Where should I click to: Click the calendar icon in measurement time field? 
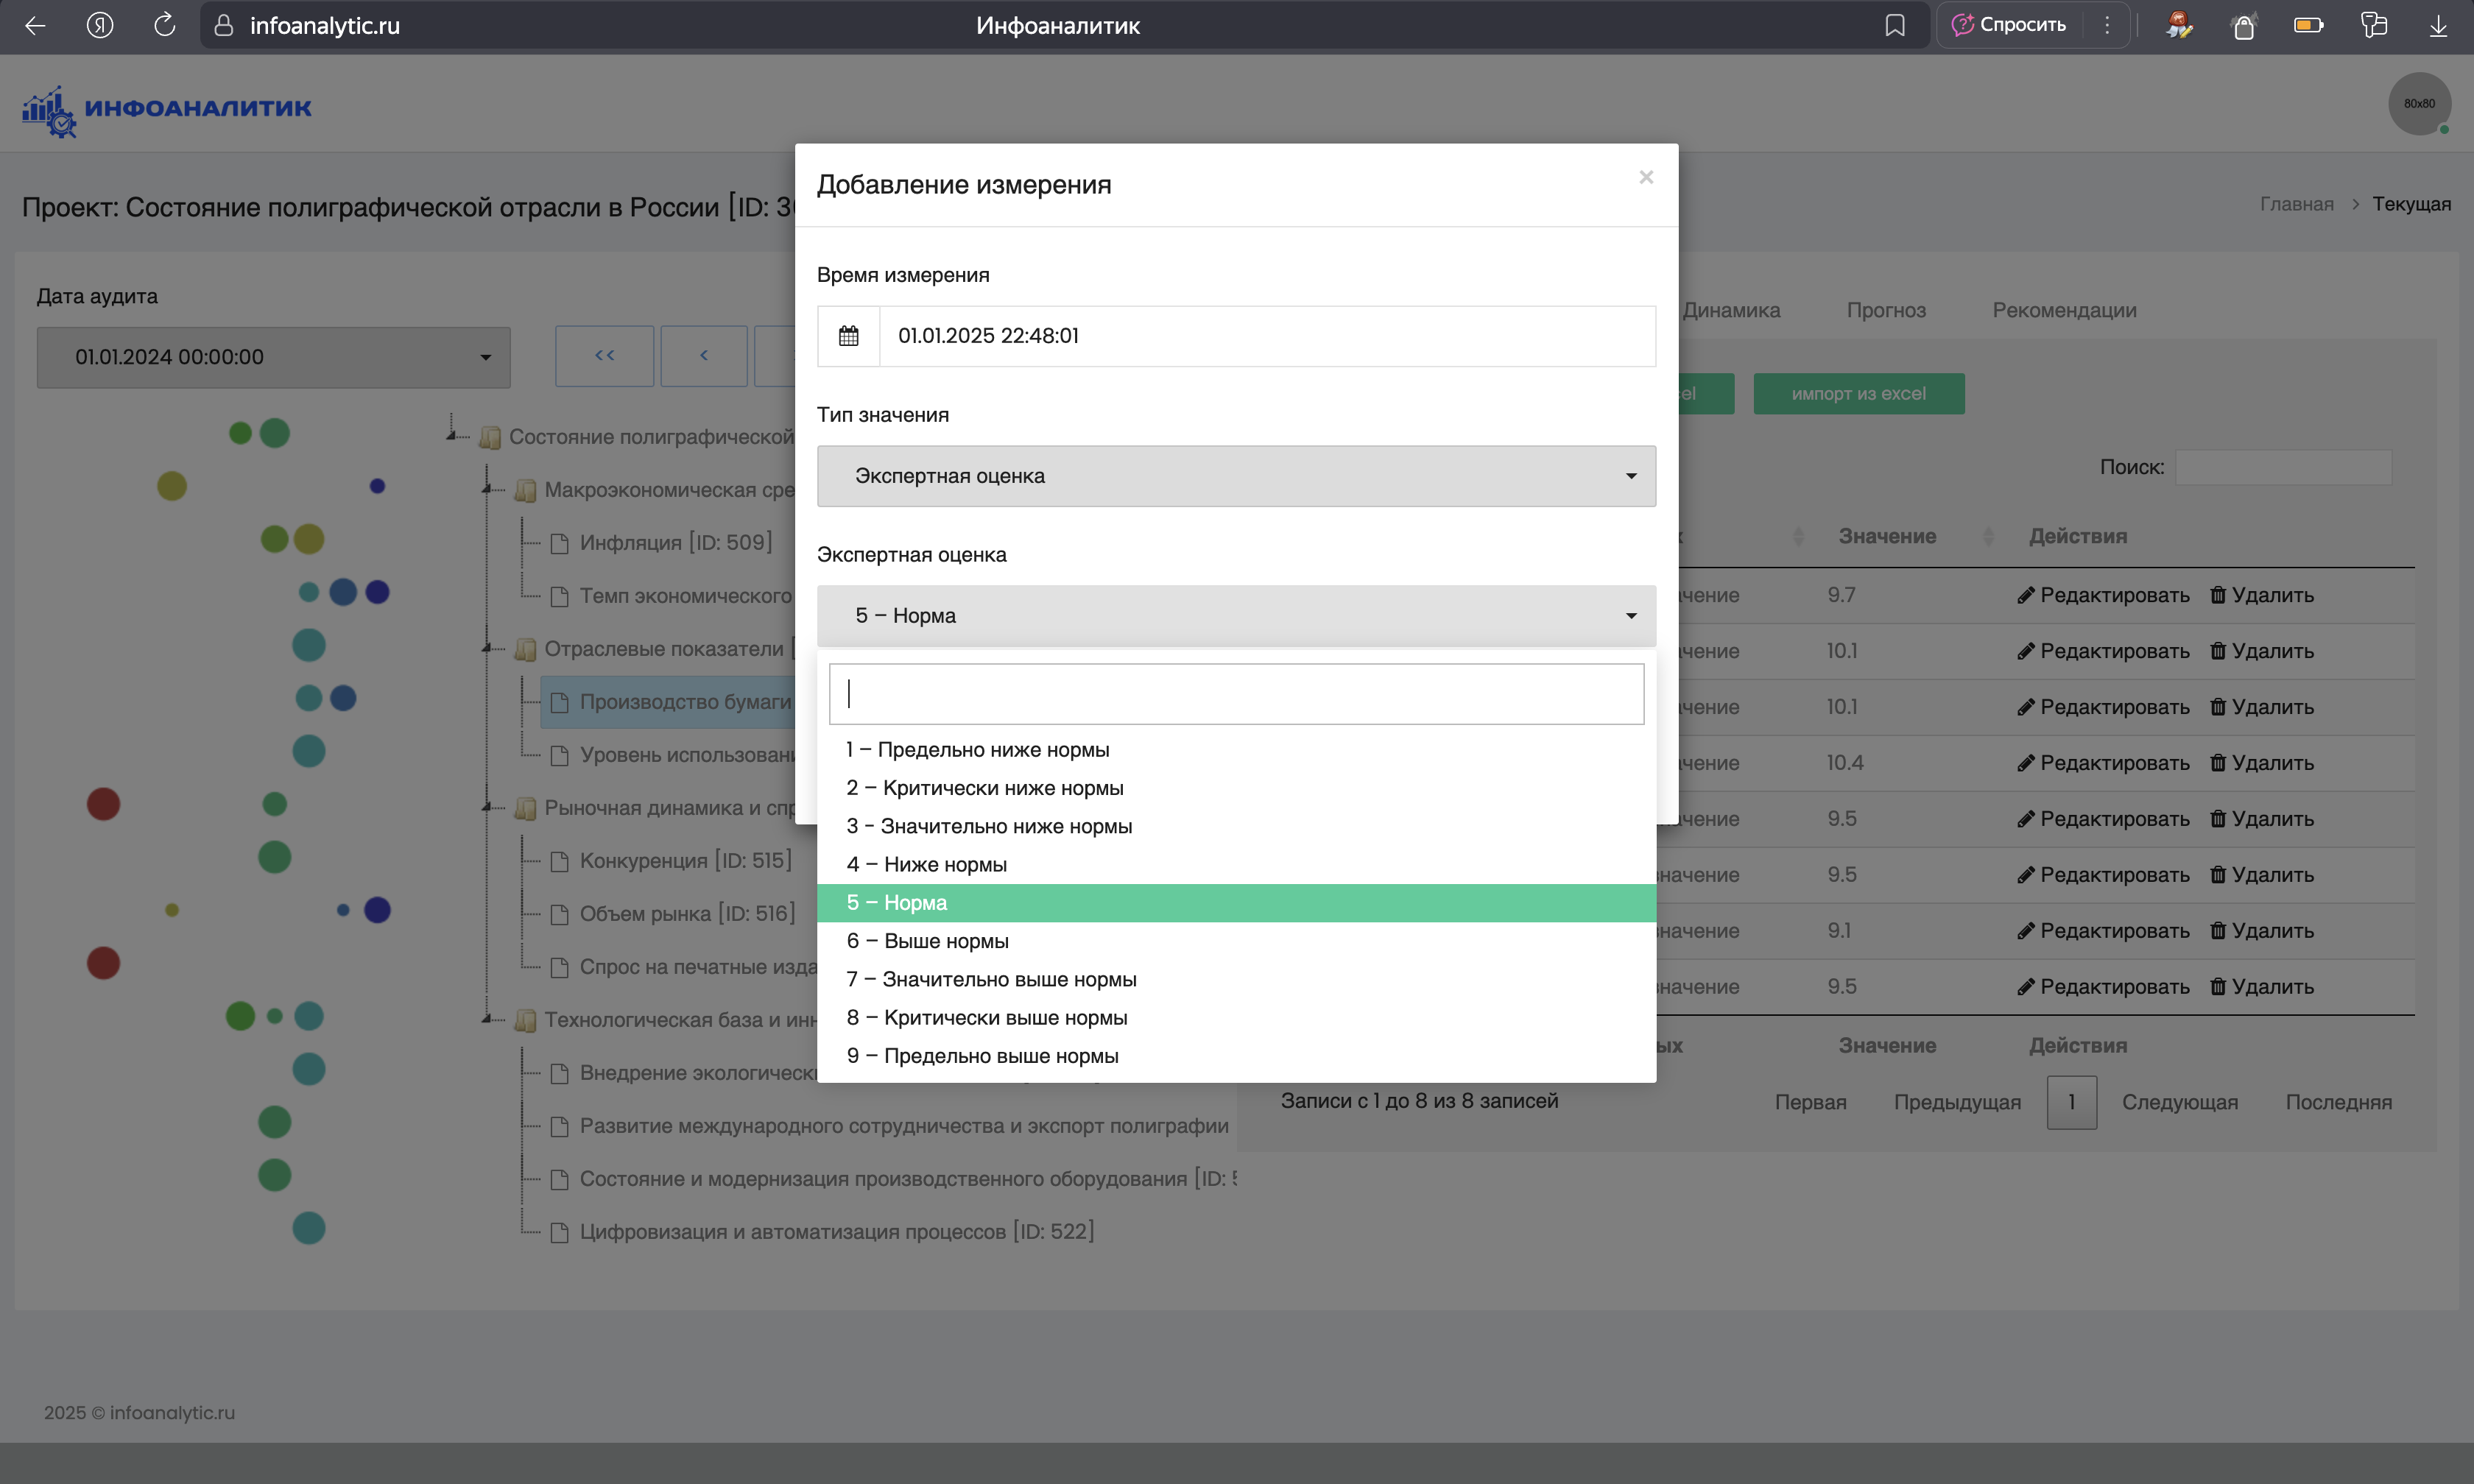pos(848,336)
